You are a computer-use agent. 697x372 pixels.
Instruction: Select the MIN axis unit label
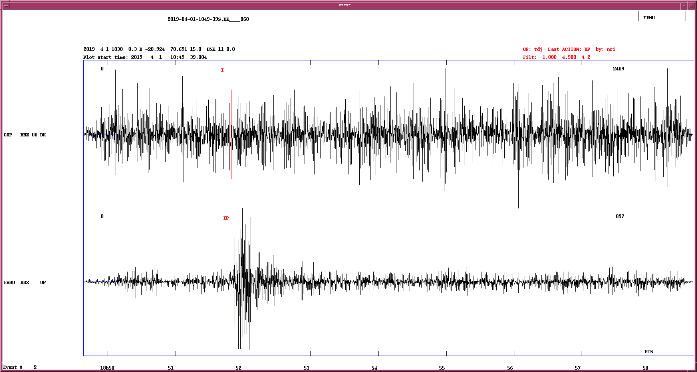[649, 352]
